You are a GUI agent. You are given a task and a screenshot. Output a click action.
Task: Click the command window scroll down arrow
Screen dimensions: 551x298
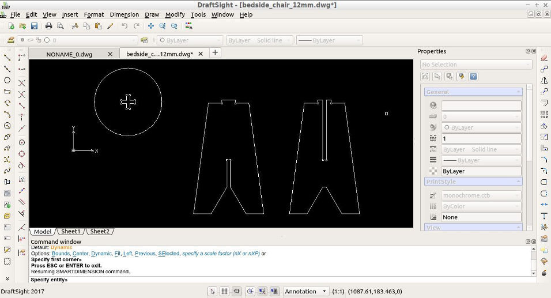point(534,273)
